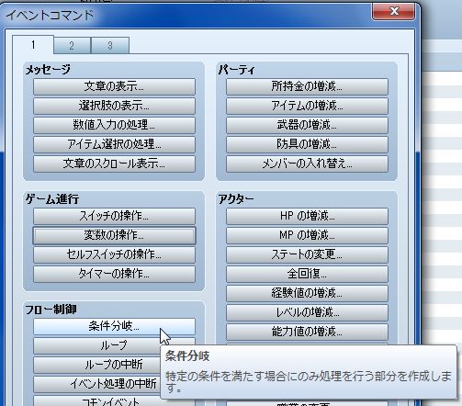This screenshot has height=406, width=462.
Task: Open MP の増減 command
Action: [x=307, y=235]
